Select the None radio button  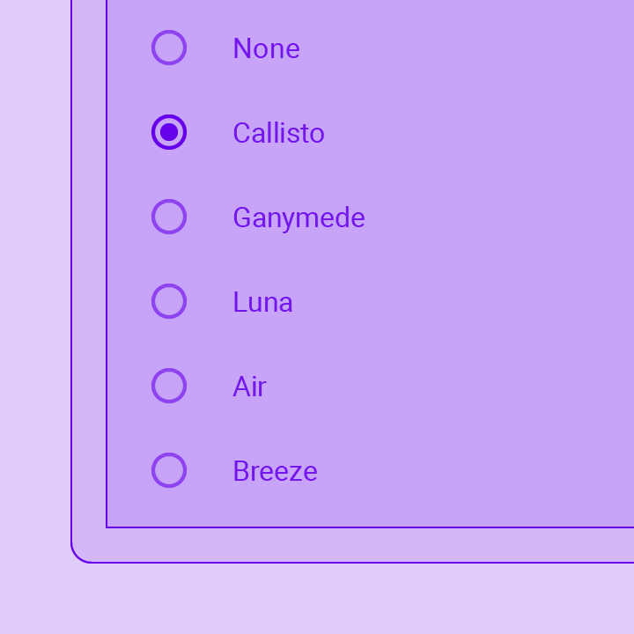(169, 48)
